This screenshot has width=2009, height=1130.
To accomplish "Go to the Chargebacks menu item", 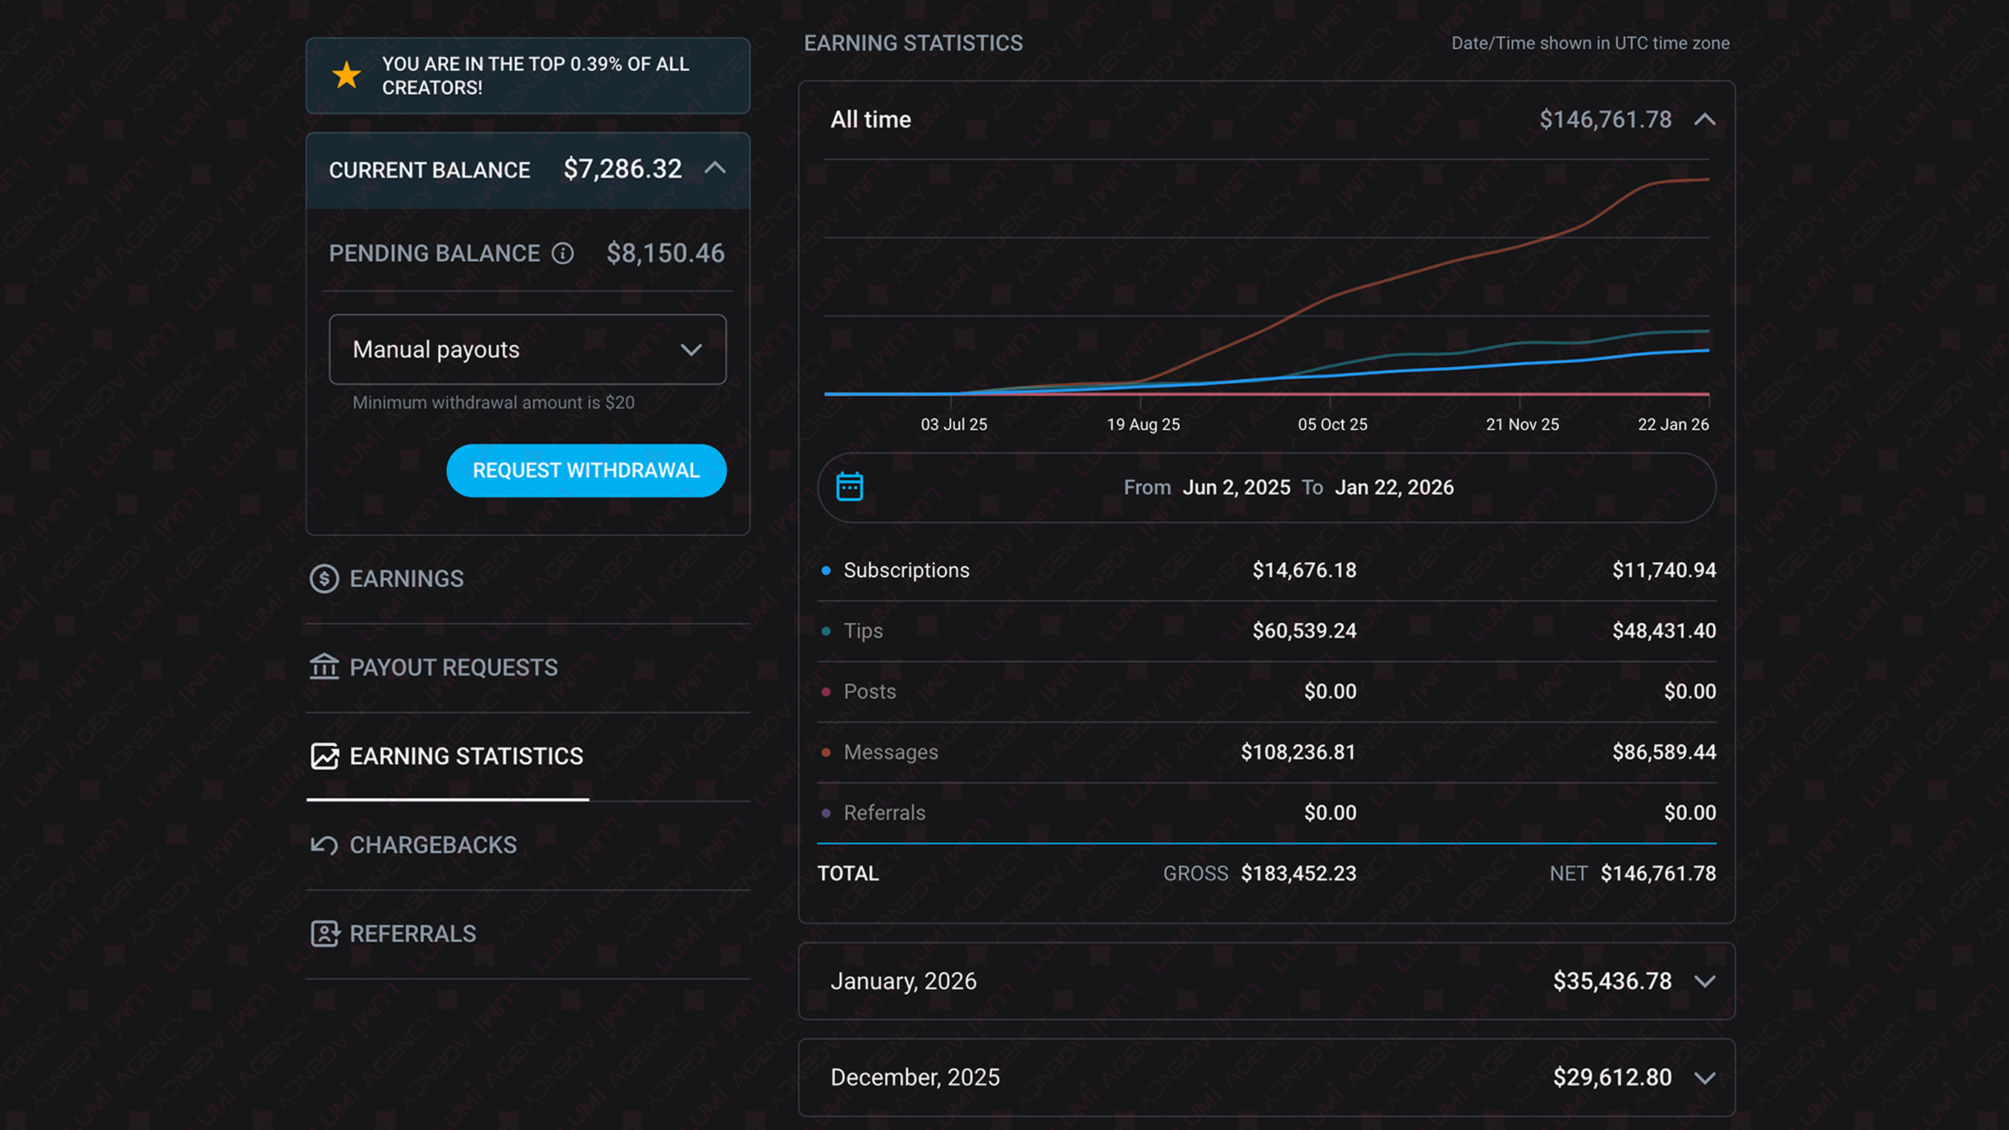I will [433, 845].
